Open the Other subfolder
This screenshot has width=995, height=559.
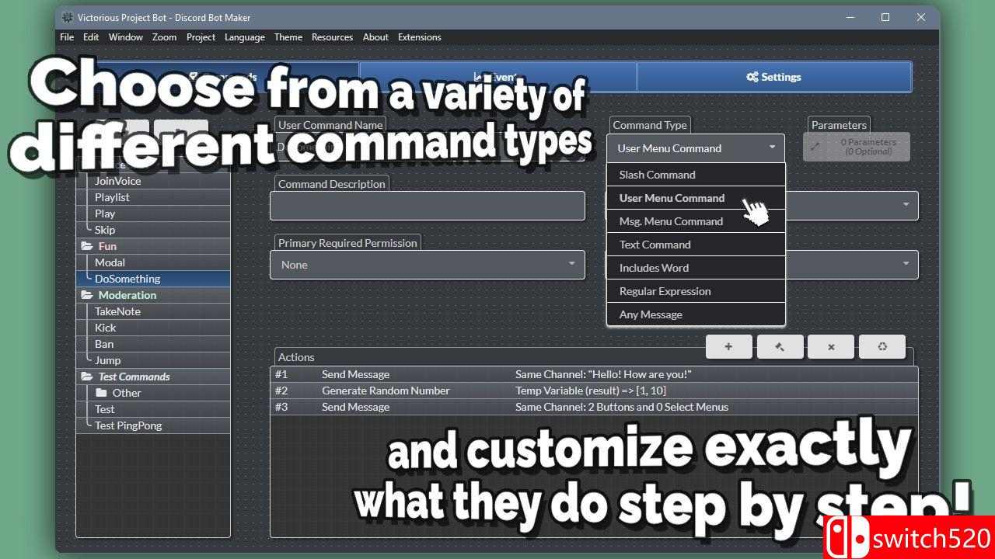coord(126,393)
